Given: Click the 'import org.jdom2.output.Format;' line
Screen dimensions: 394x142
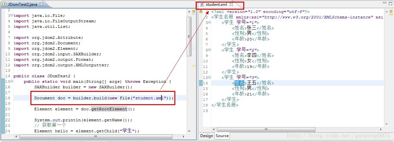Looking at the screenshot, I should point(53,60).
